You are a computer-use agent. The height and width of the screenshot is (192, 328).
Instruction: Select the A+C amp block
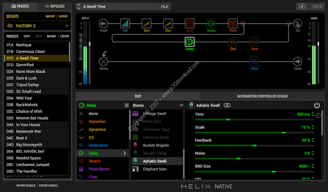coord(190,24)
